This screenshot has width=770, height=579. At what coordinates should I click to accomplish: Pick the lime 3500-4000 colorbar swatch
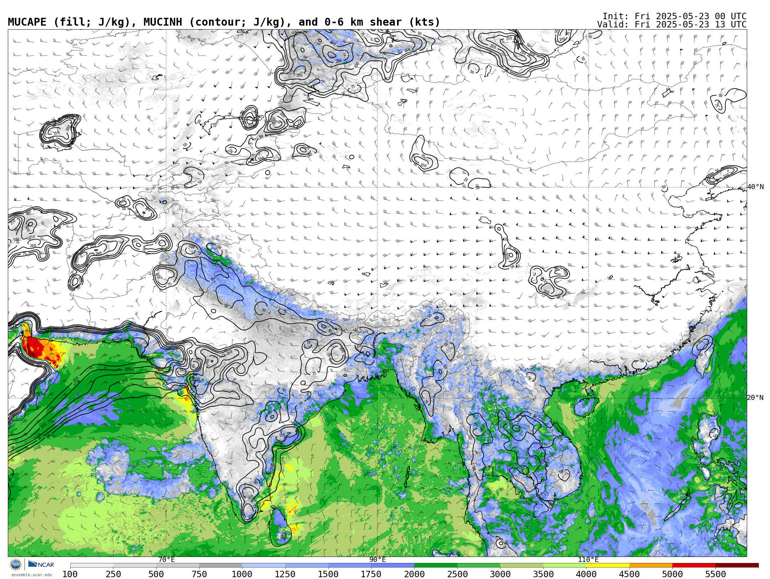(x=565, y=565)
